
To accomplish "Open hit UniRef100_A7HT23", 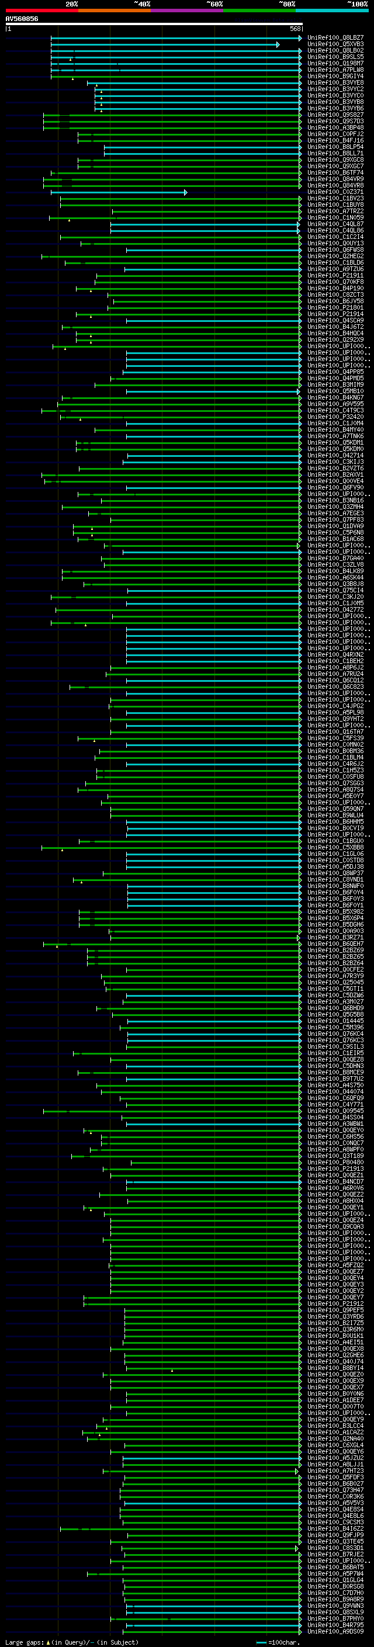I will 335,1471.
